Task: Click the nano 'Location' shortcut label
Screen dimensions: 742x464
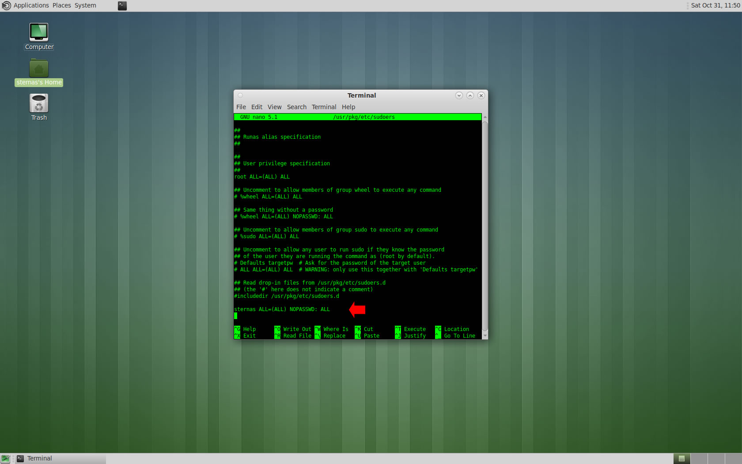Action: point(457,329)
